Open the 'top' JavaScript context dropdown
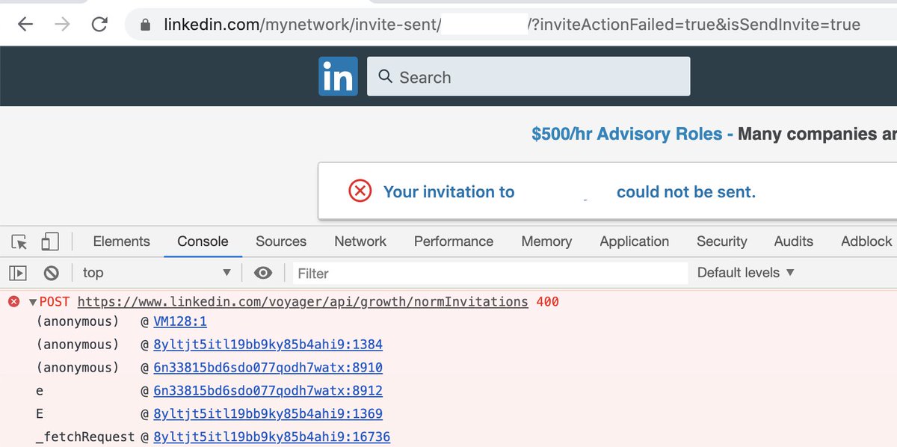 click(157, 273)
